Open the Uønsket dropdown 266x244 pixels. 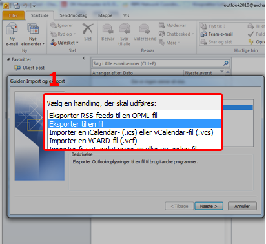(x=65, y=43)
